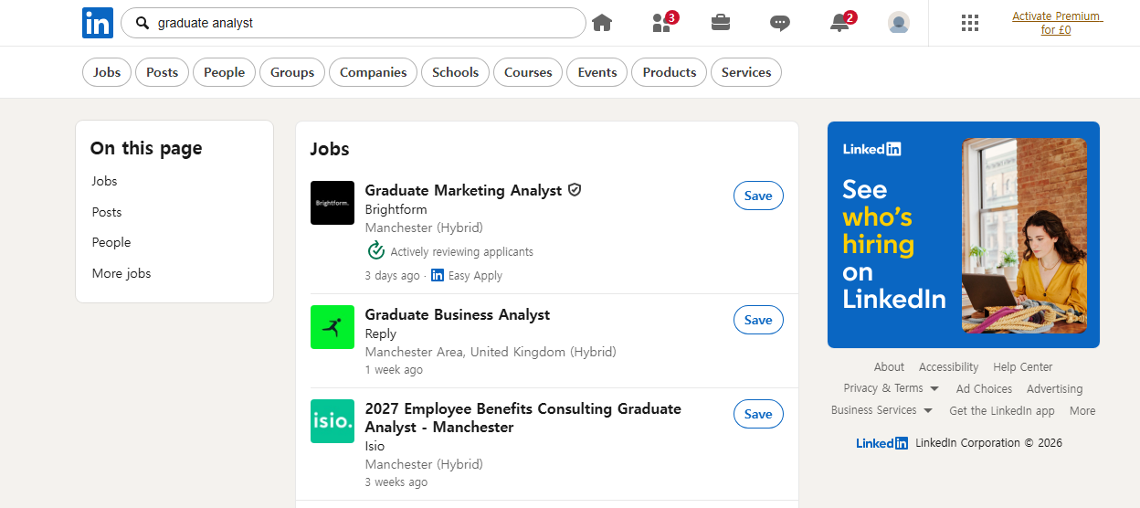Click the 1 week ago text
The height and width of the screenshot is (508, 1140).
[394, 370]
